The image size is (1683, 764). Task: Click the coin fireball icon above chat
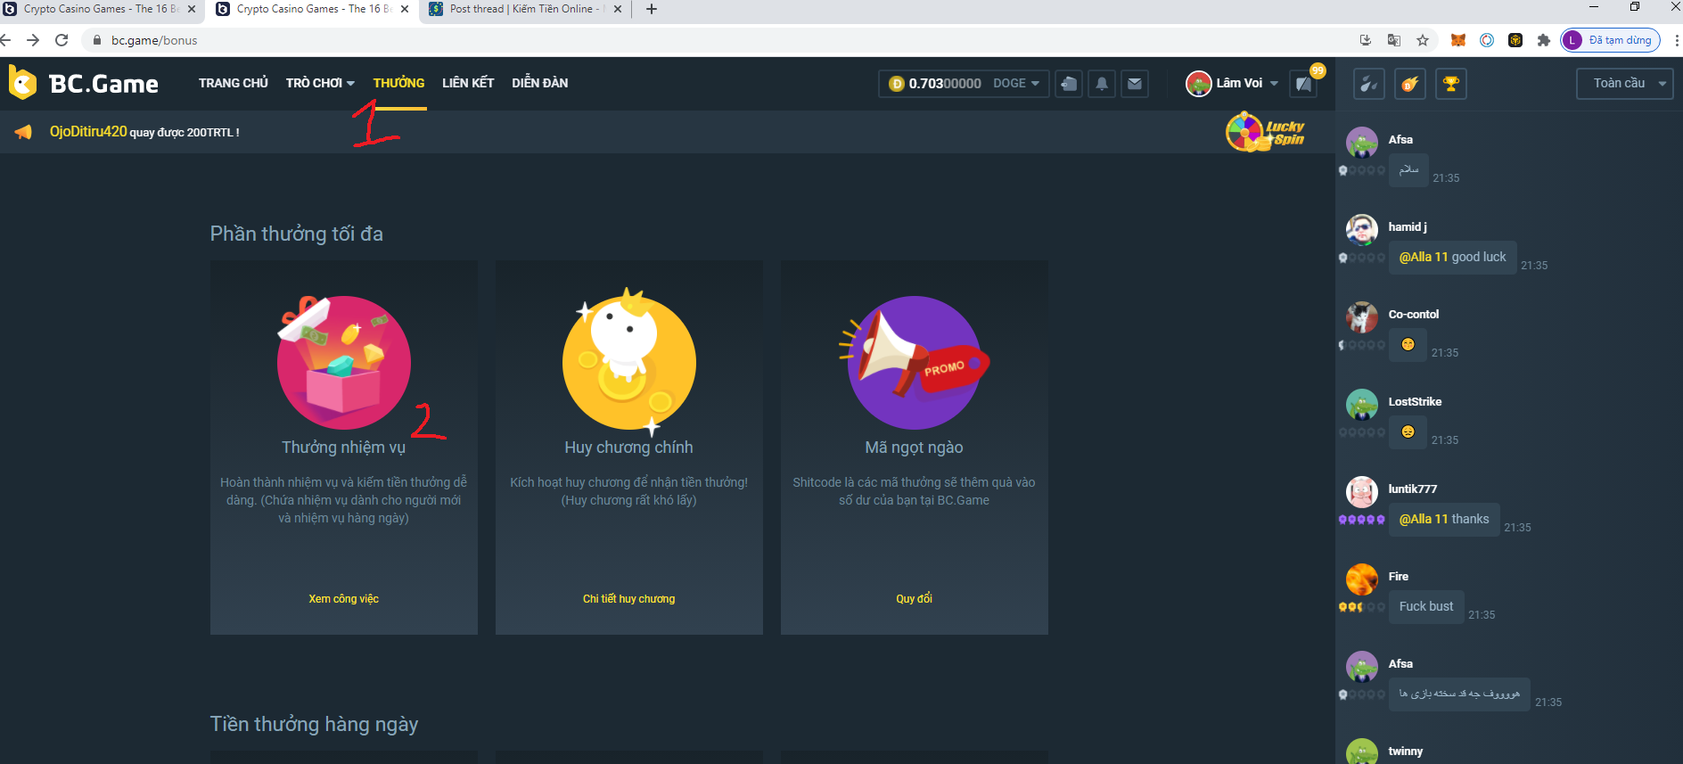pos(1410,84)
